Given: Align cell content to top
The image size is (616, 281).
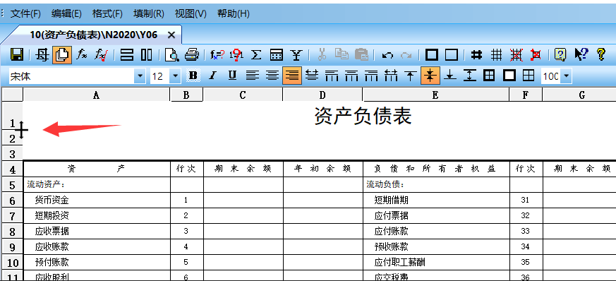Looking at the screenshot, I should pyautogui.click(x=410, y=76).
